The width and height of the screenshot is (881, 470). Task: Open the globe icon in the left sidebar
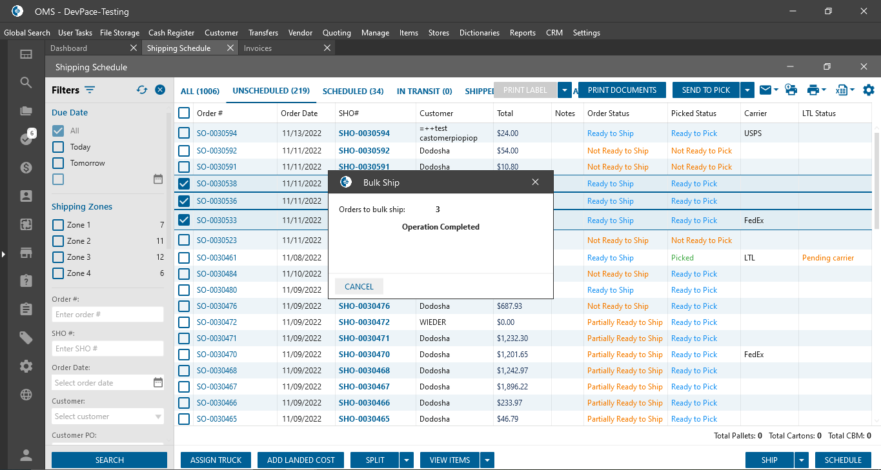point(26,395)
